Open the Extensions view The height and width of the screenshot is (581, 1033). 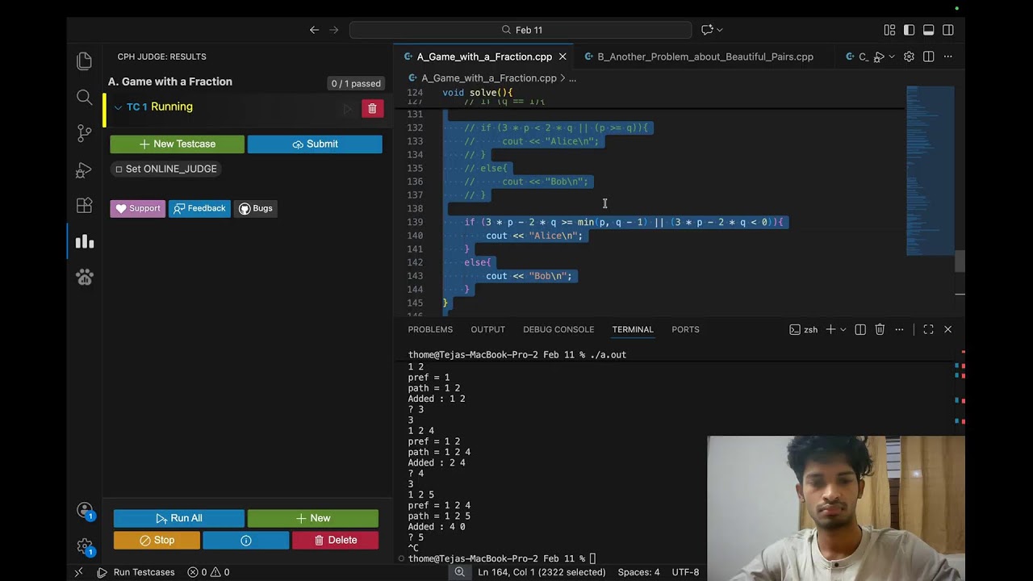84,205
